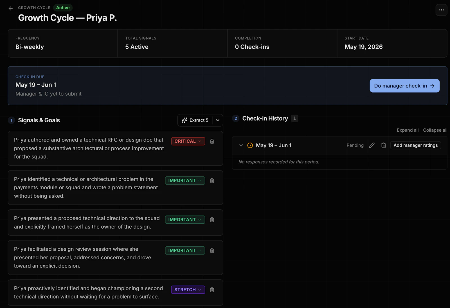Delete the May 19 – Jun 1 check-in
450x308 pixels.
click(x=383, y=145)
